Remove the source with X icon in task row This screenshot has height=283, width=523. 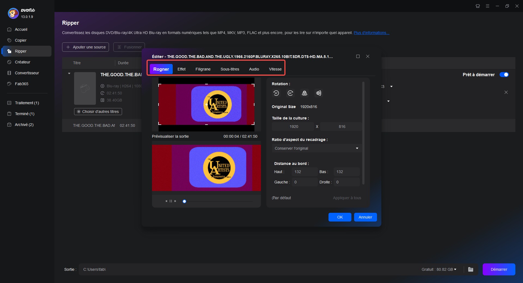(506, 92)
